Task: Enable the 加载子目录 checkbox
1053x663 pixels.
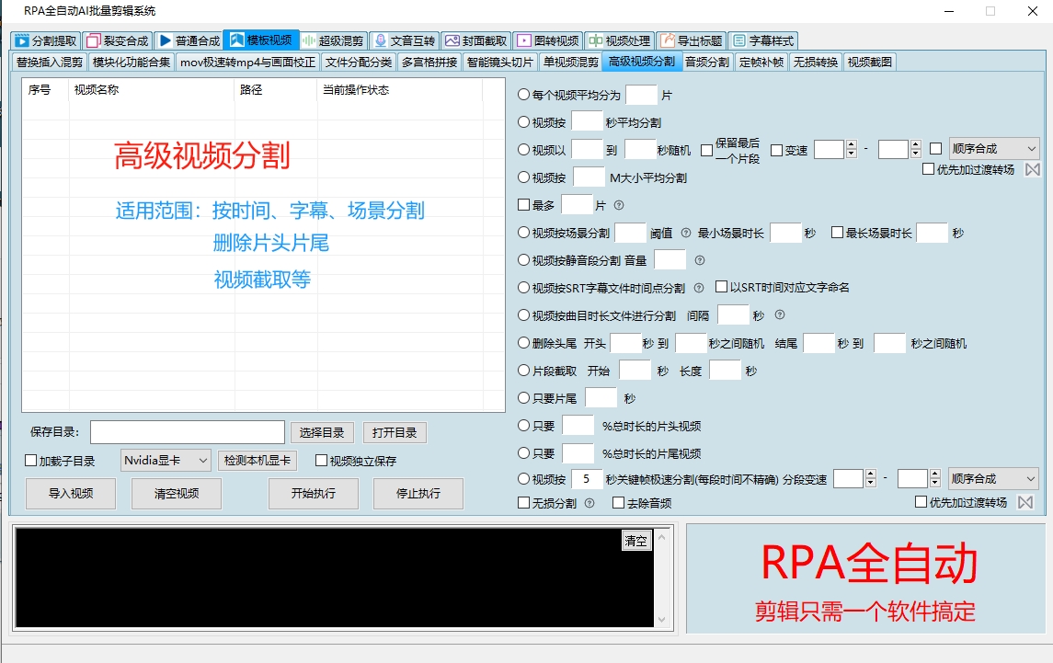Action: pos(30,460)
